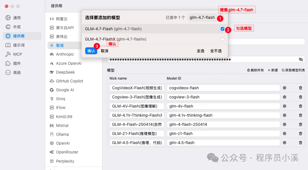The width and height of the screenshot is (308, 170).
Task: Switch to 通用 settings section
Action: (22, 18)
